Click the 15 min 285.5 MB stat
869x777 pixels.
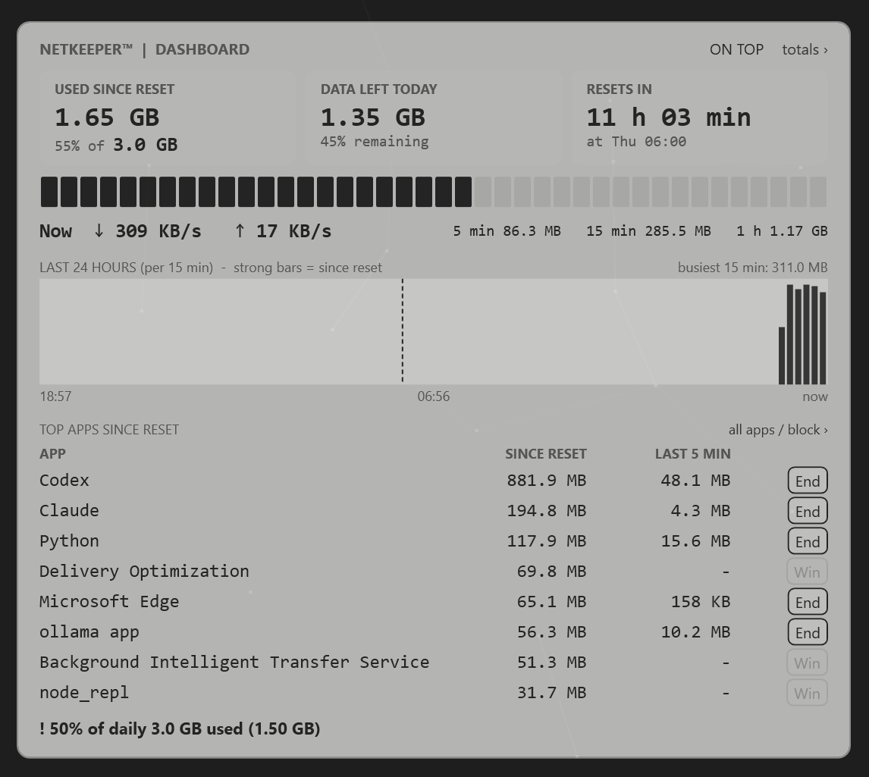[648, 231]
